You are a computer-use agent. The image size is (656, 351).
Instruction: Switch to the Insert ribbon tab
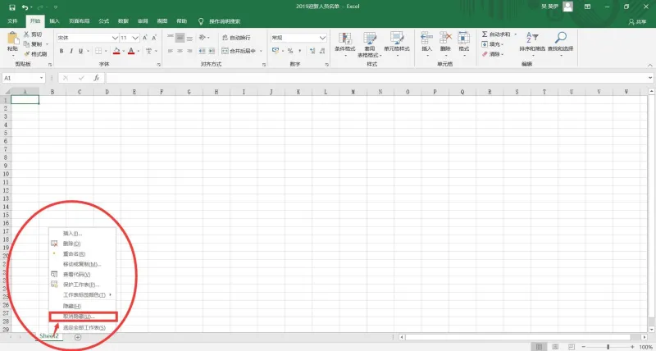[x=54, y=21]
